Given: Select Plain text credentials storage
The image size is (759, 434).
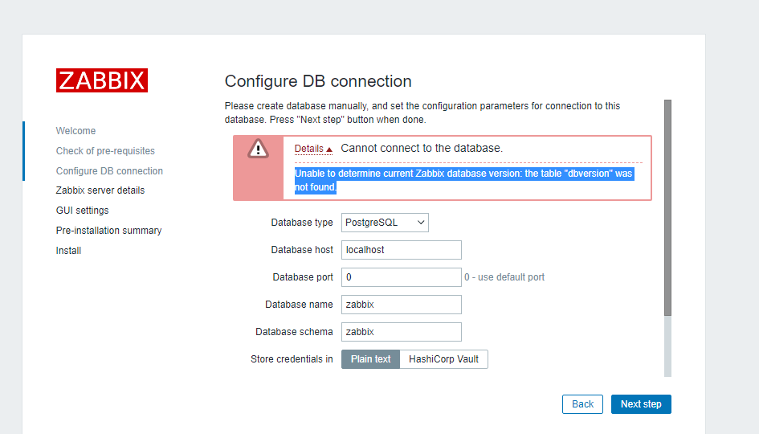Looking at the screenshot, I should pyautogui.click(x=370, y=359).
